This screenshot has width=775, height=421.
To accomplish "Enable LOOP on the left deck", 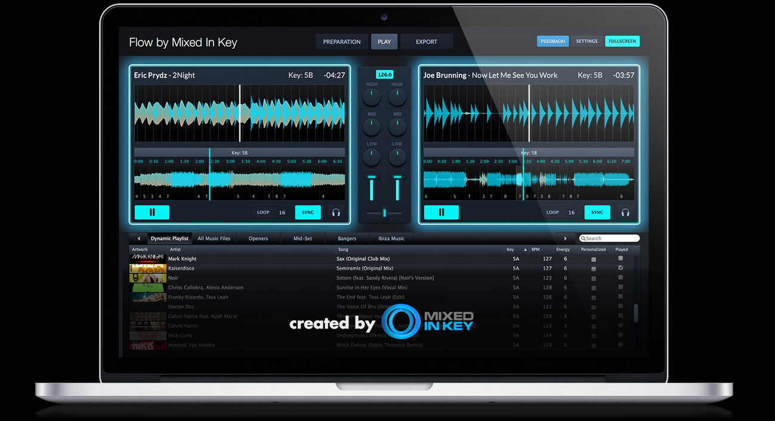I will coord(263,212).
